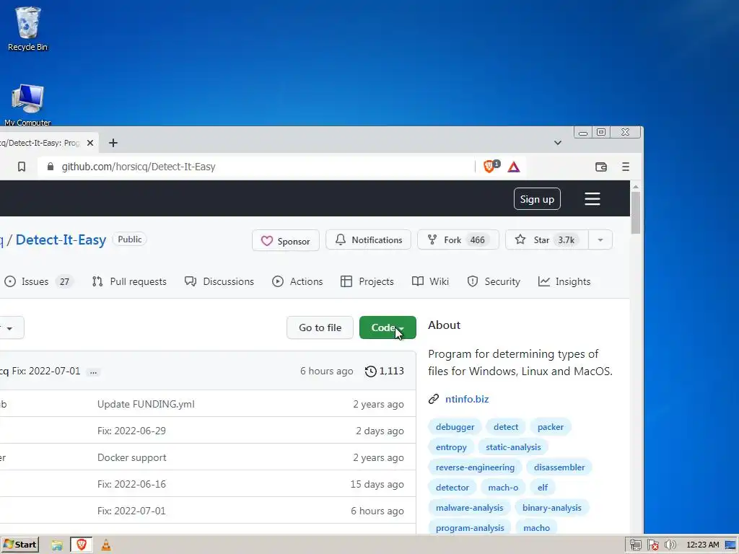Select the malware-analysis topic tag
The image size is (739, 554).
[x=469, y=508]
